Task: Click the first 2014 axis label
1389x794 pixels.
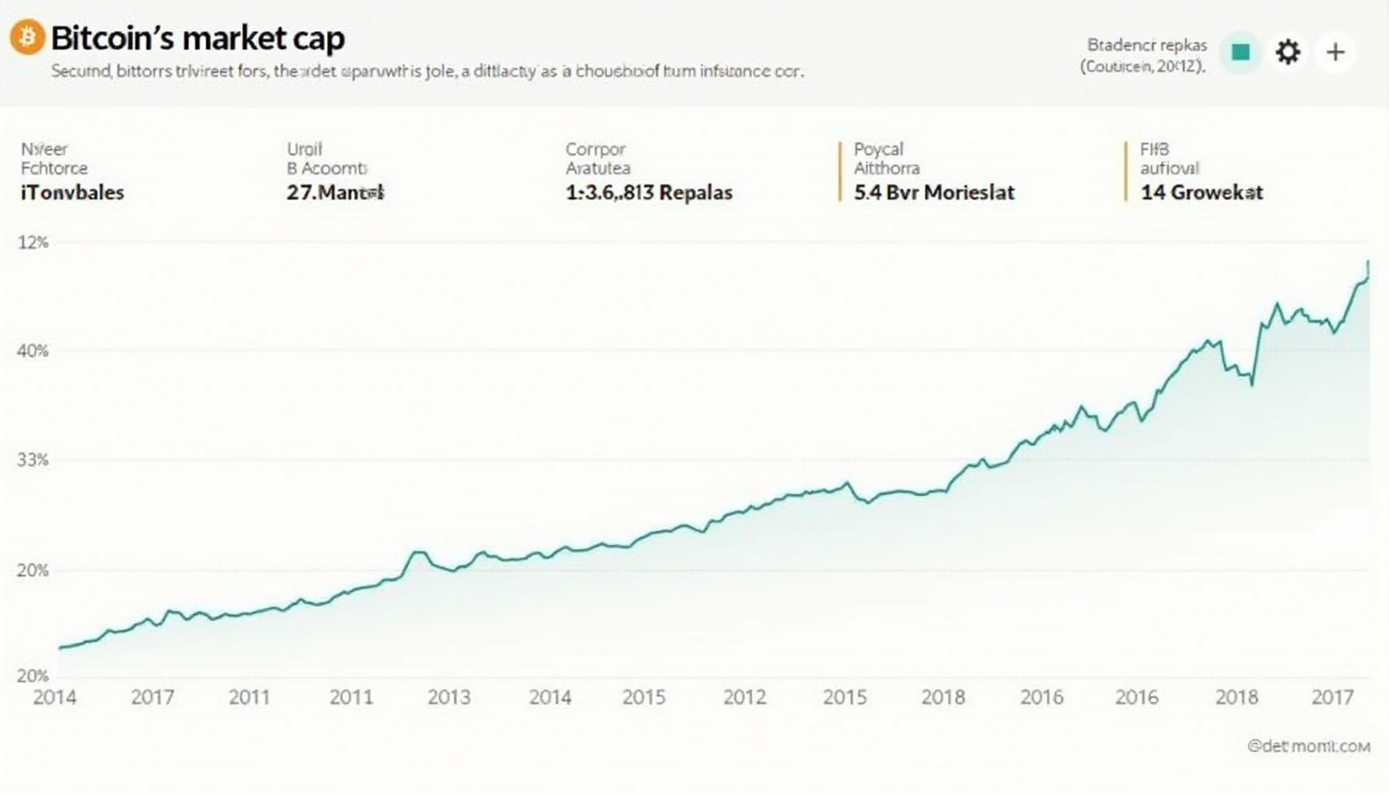Action: [54, 697]
